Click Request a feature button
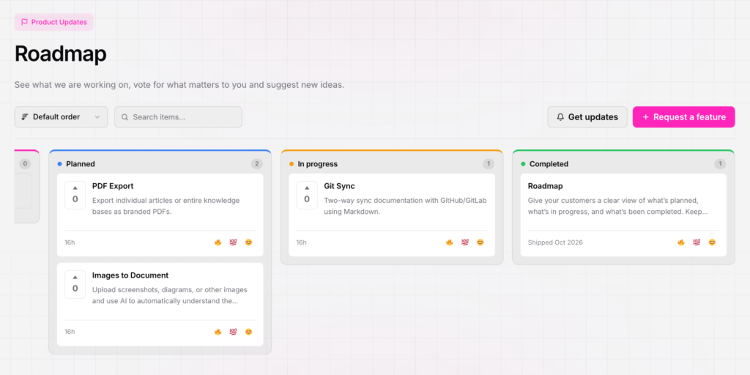 click(683, 117)
